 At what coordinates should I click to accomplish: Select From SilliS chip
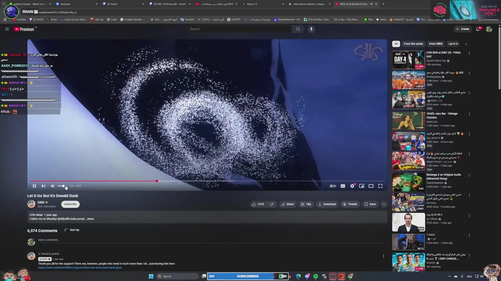pos(436,44)
